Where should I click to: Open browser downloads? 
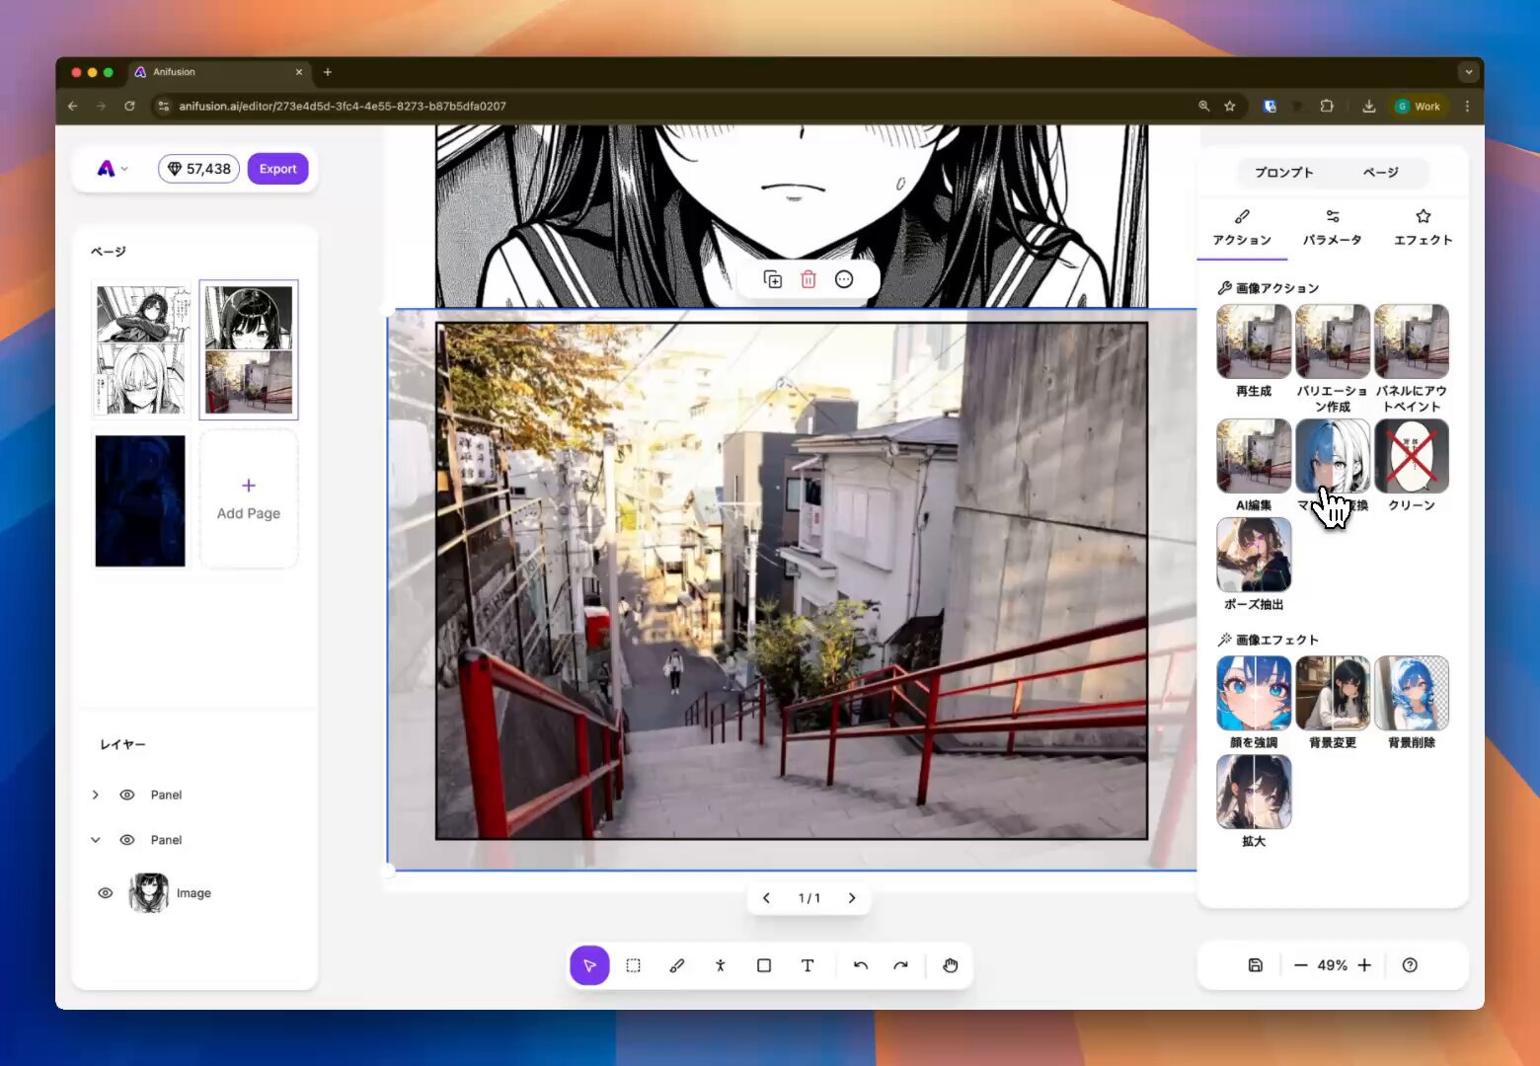[x=1369, y=106]
